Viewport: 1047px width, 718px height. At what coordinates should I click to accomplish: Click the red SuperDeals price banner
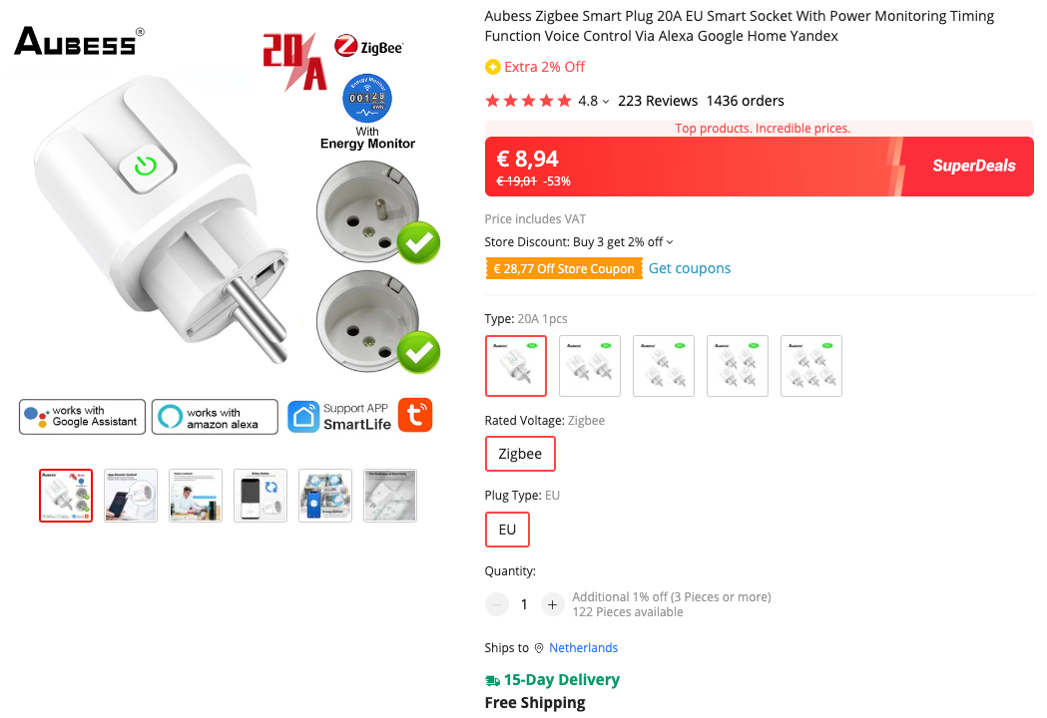[x=759, y=167]
